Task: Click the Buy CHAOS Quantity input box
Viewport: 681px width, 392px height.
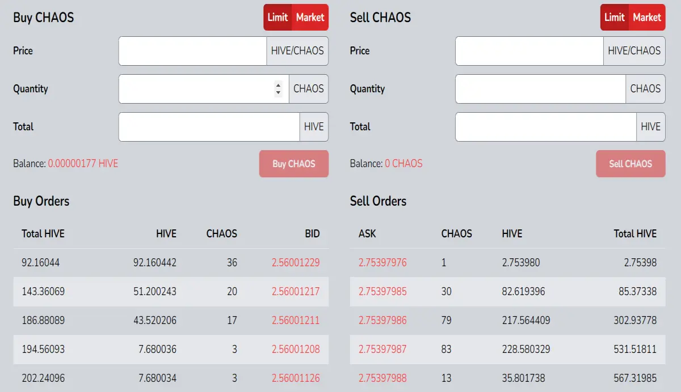Action: pos(204,89)
